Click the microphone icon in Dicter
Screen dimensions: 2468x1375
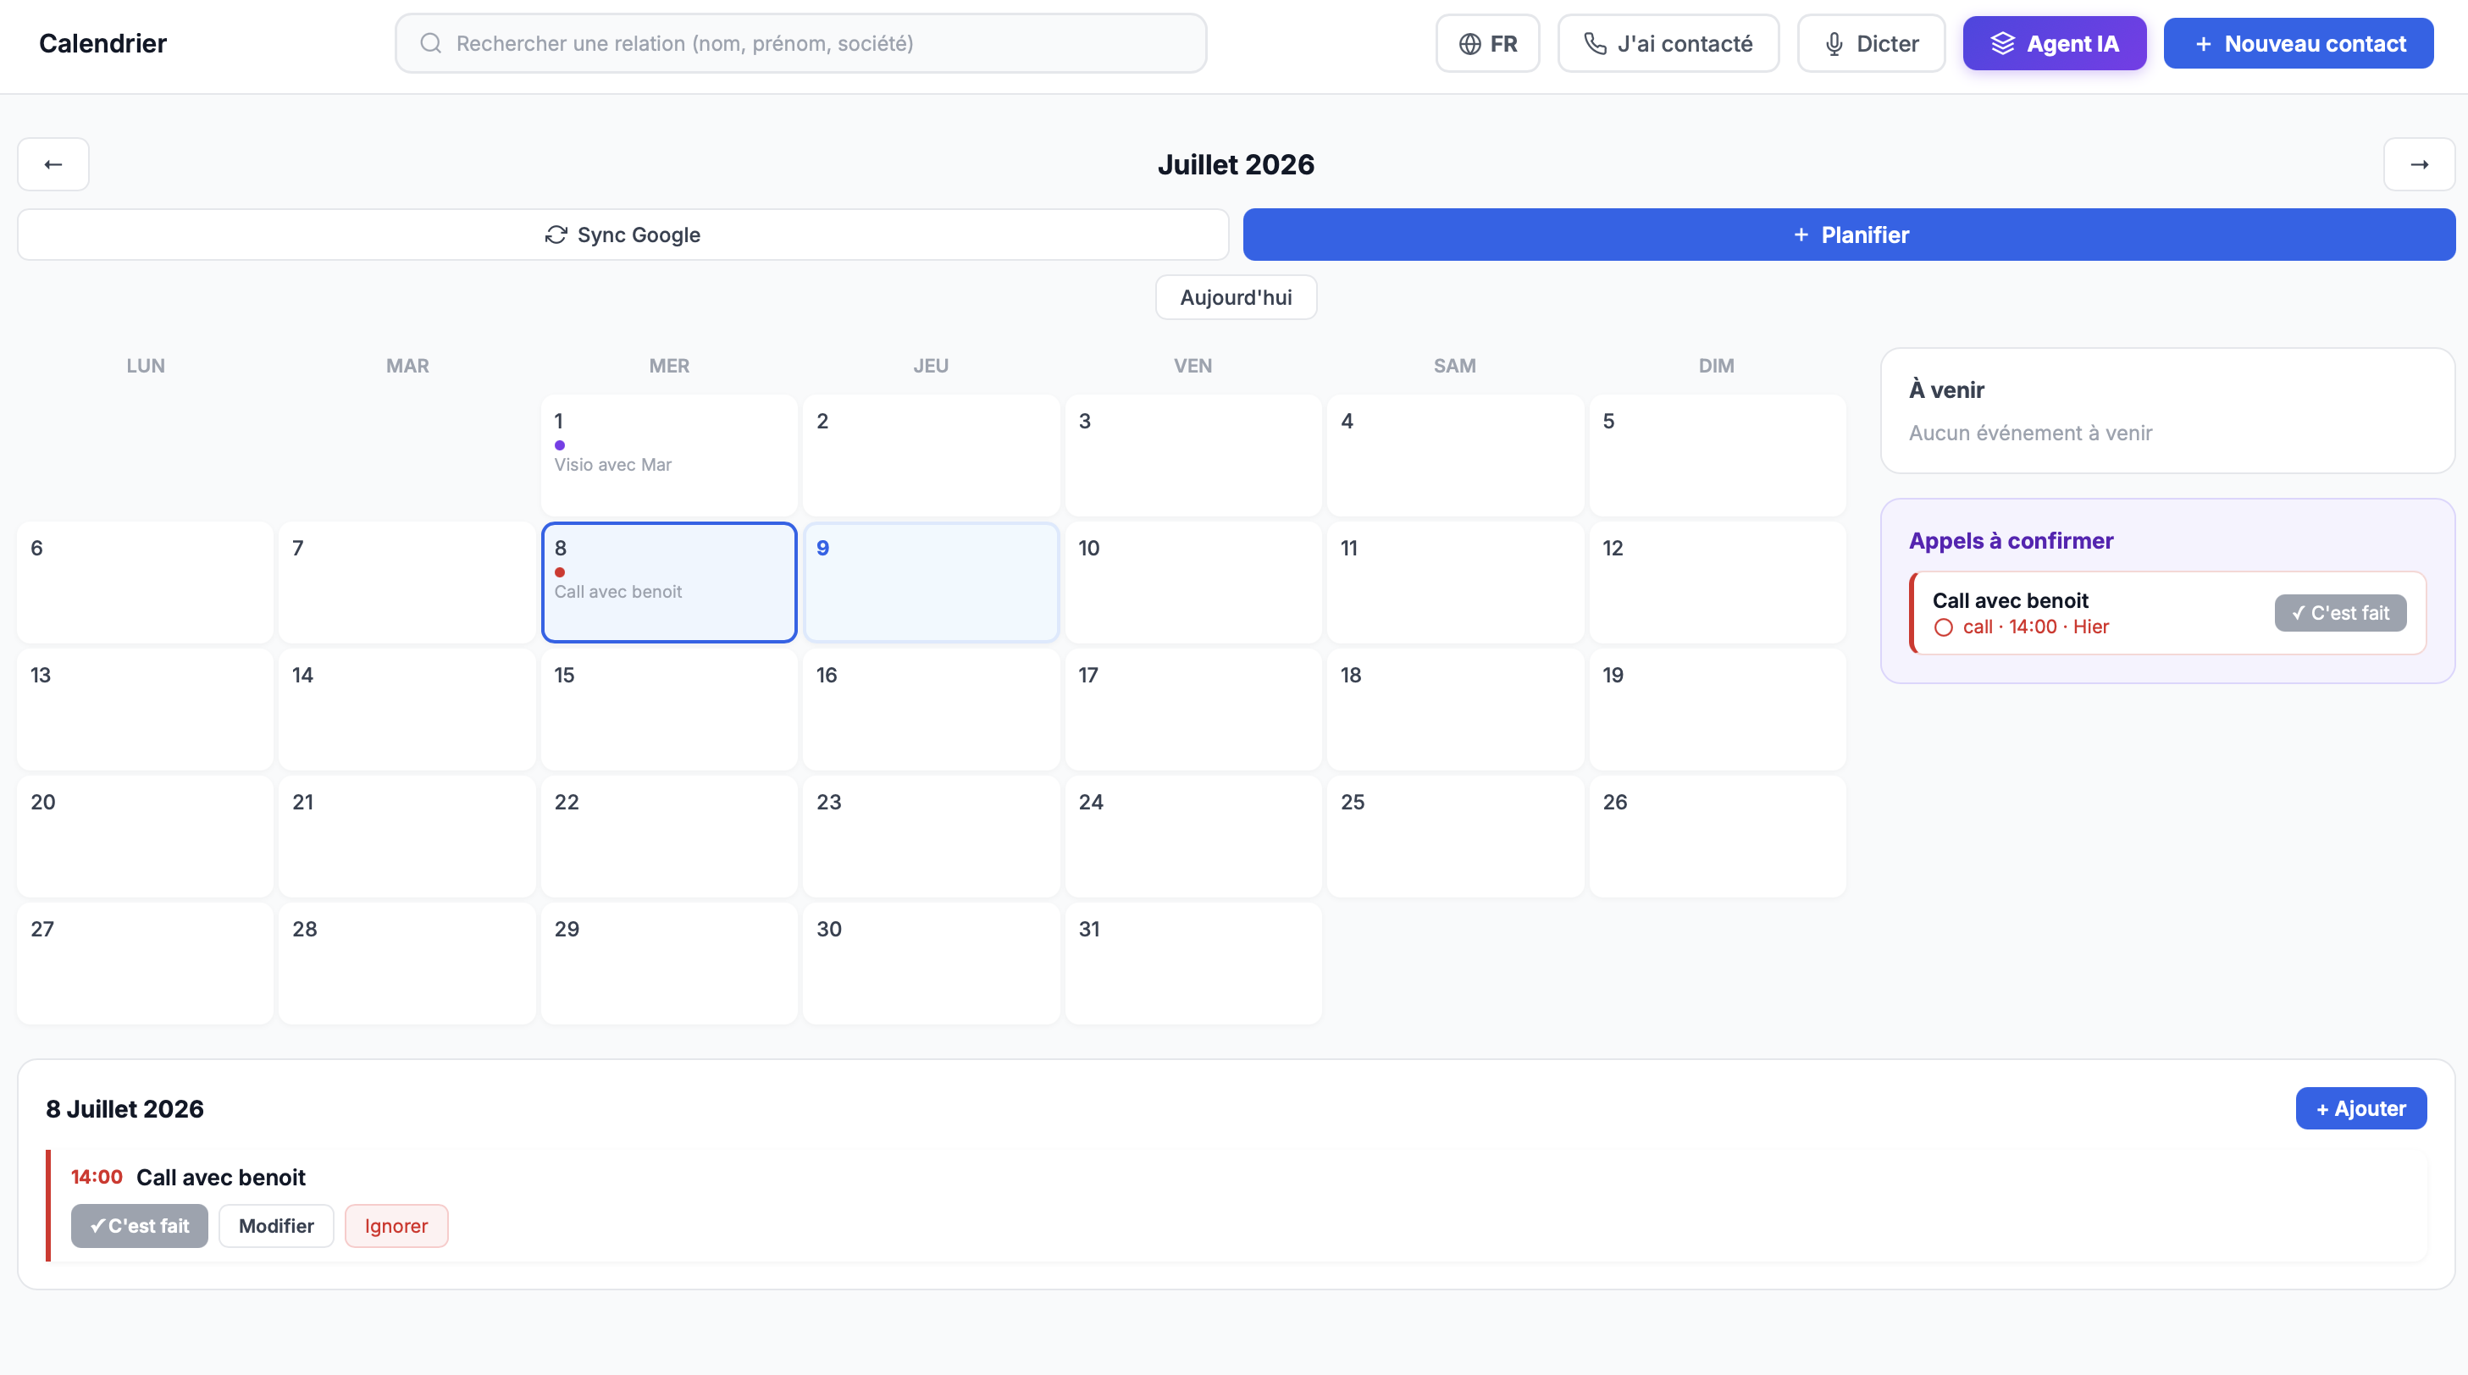1834,44
